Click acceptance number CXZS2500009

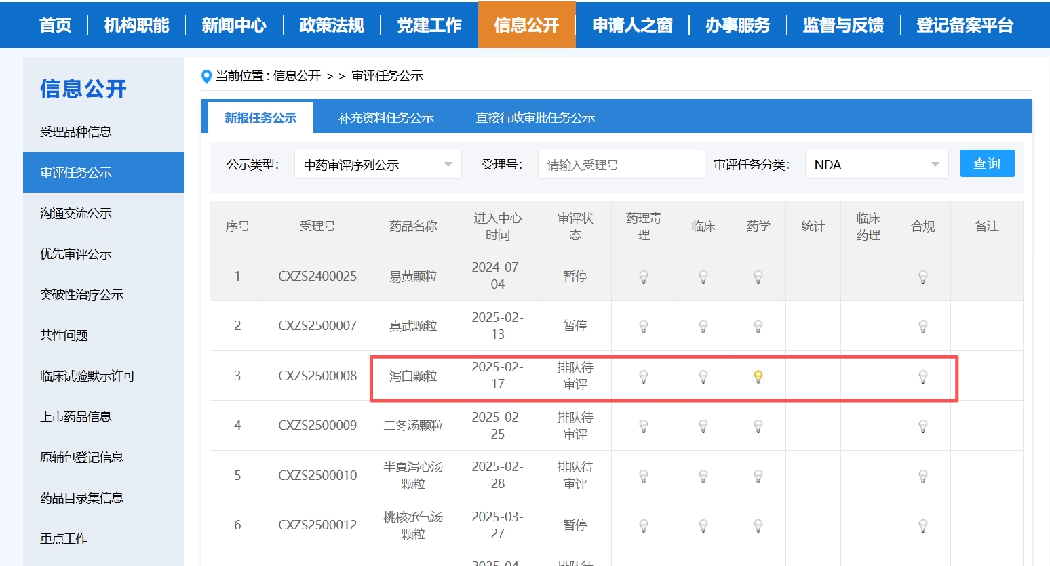[x=317, y=425]
